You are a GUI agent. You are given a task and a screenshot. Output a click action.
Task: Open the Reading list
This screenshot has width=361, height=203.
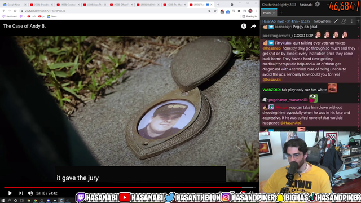(250, 16)
